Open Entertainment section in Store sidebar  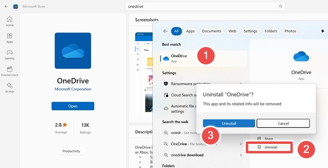(9, 72)
